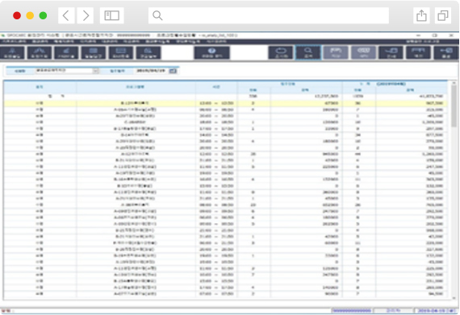This screenshot has width=460, height=315.
Task: Focus the browser address search field
Action: pos(269,15)
